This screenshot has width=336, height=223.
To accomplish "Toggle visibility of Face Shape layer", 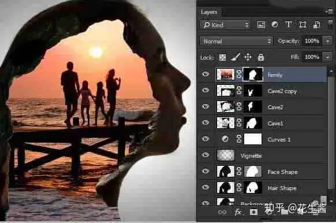I will (x=206, y=171).
